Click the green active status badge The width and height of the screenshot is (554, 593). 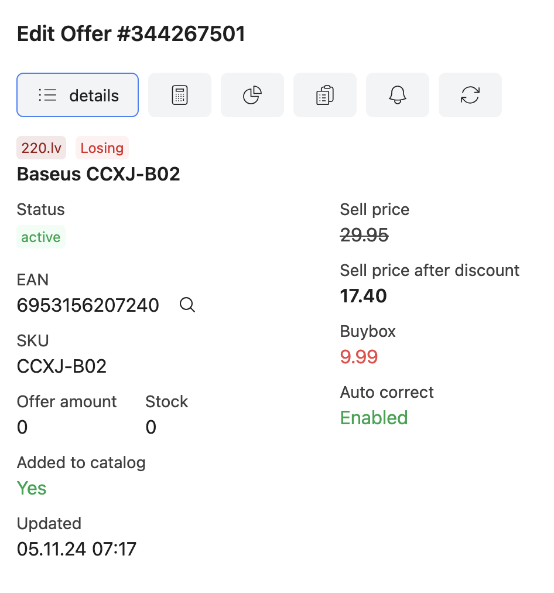(40, 237)
